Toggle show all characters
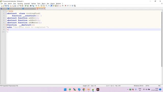This screenshot has width=163, height=92. click(49, 6)
